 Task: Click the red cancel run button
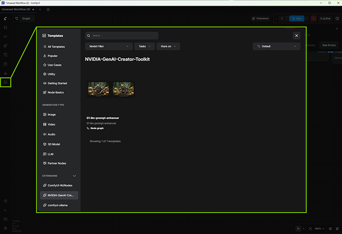[x=313, y=19]
